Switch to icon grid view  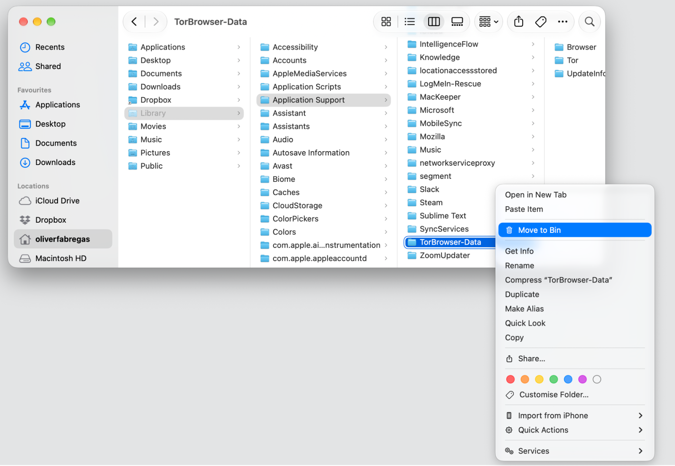click(386, 22)
